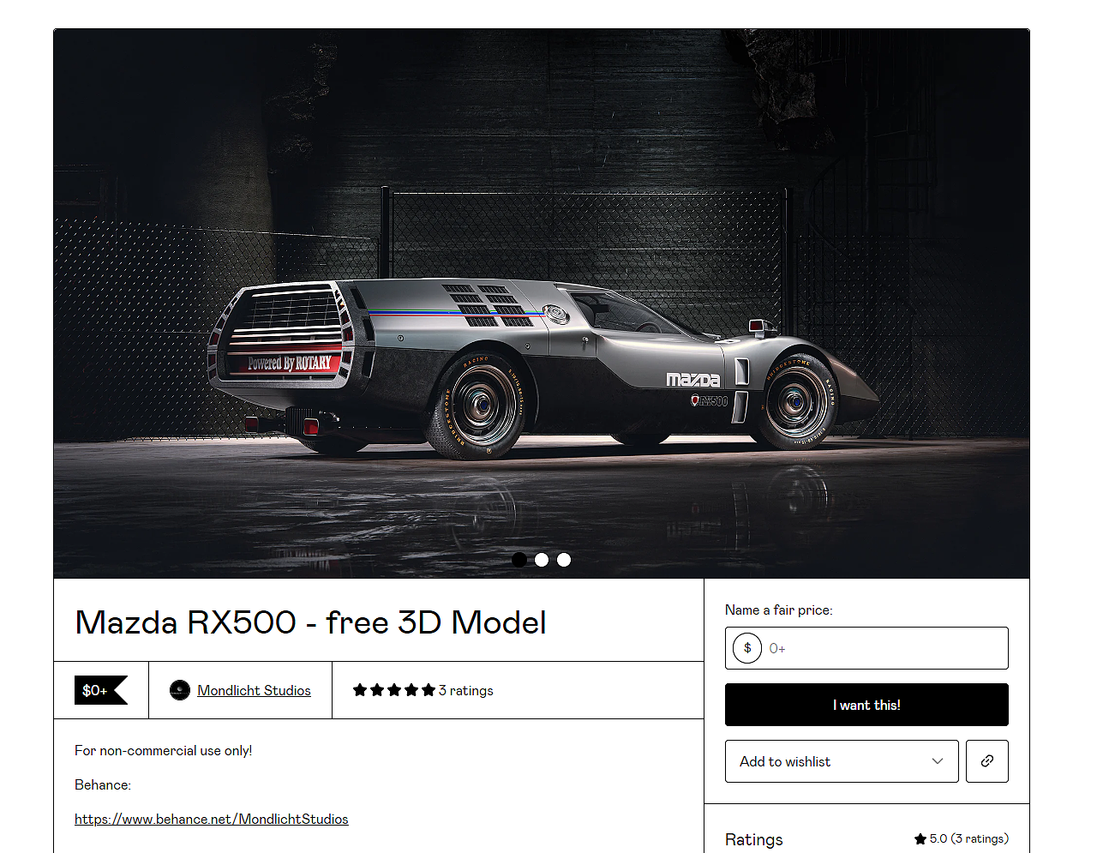Click the 3 ratings text beside stars
Viewport: 1103px width, 853px height.
466,690
